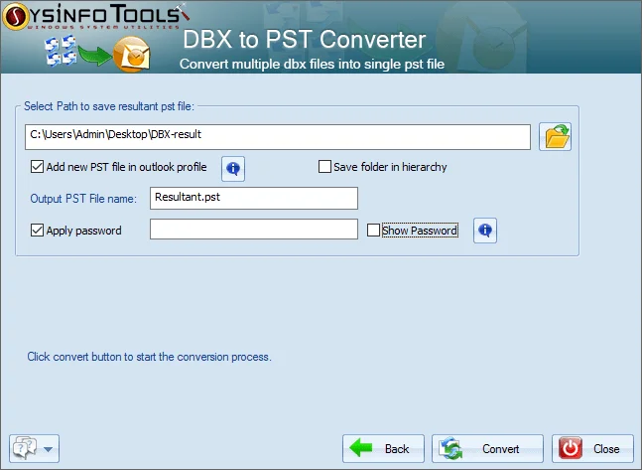Edit the Output PST File name field
The height and width of the screenshot is (470, 642).
coord(254,198)
